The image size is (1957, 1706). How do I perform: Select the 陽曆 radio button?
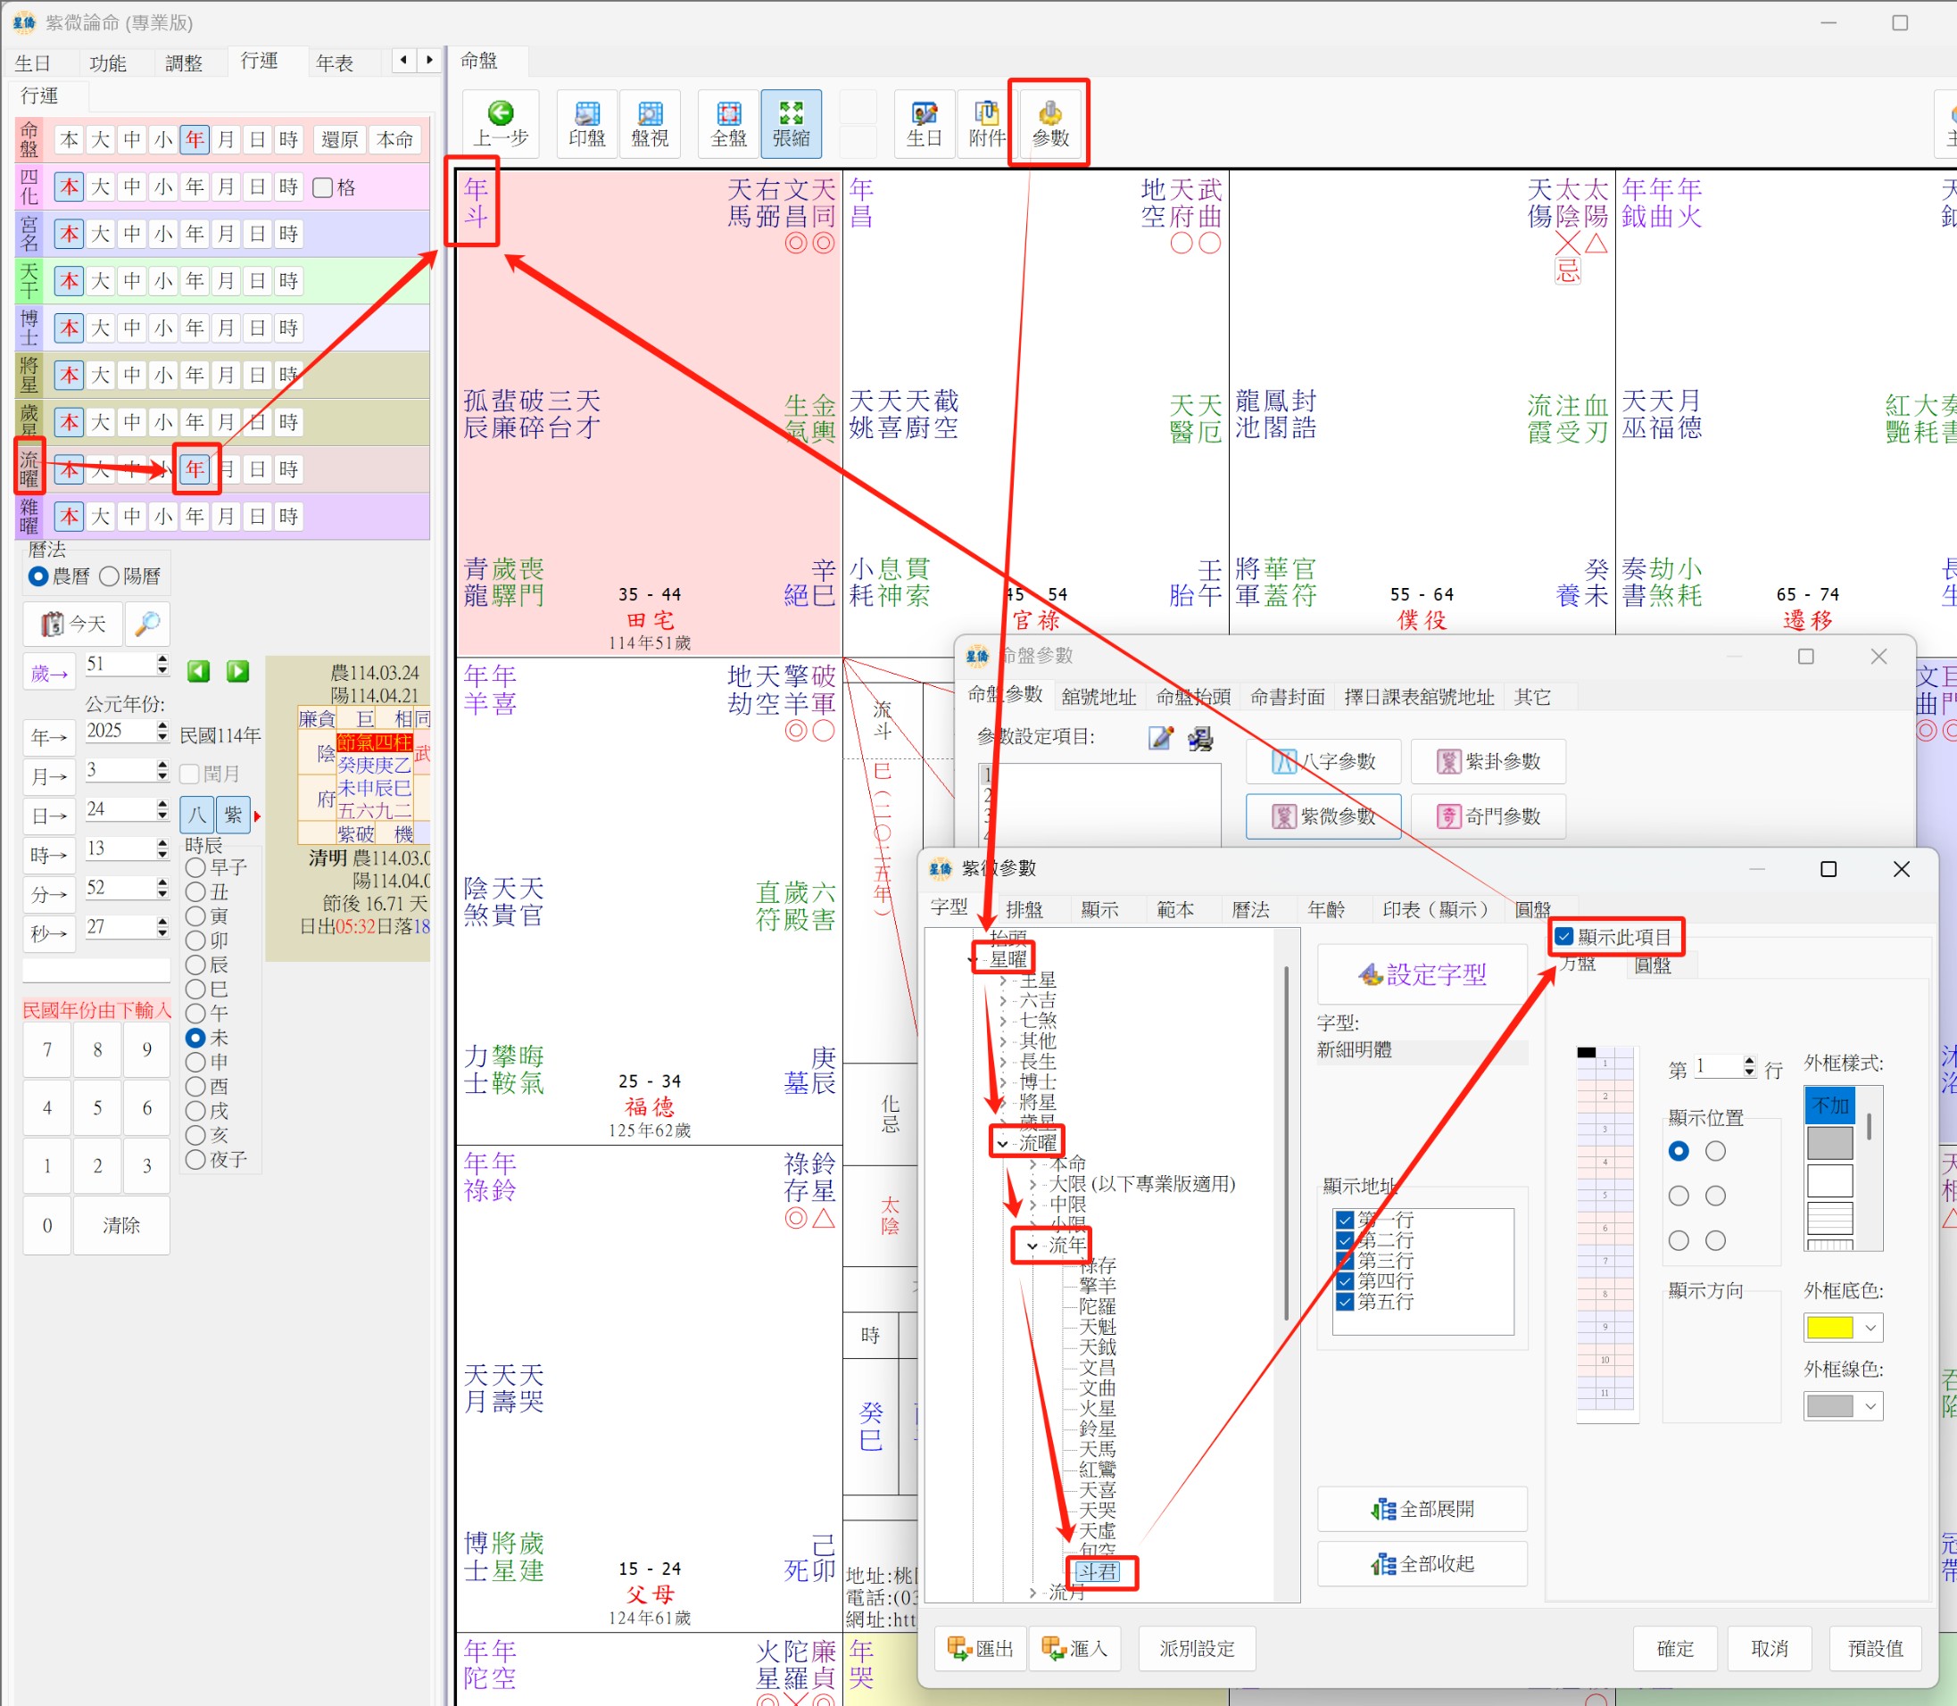point(110,576)
